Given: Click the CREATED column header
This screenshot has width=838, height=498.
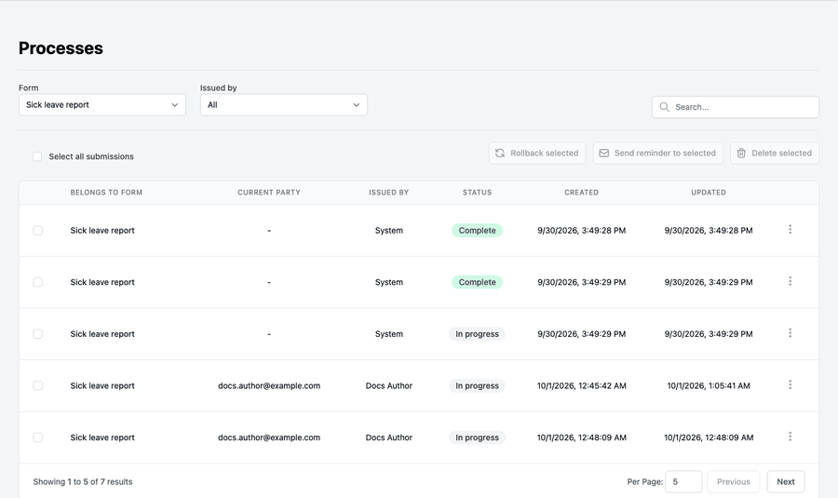Looking at the screenshot, I should tap(581, 193).
